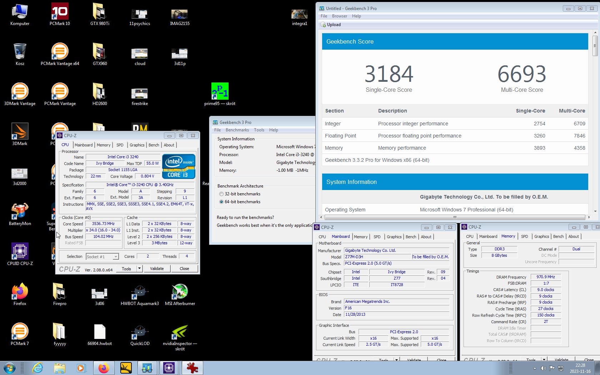Open the HD2600 folder
Image resolution: width=600 pixels, height=375 pixels.
[x=100, y=94]
